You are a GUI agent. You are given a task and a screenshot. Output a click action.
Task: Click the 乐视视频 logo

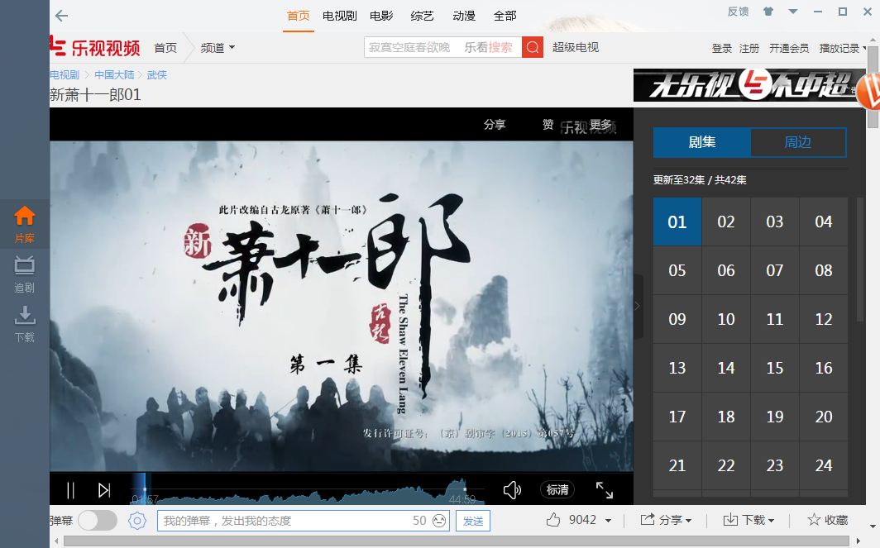pos(95,47)
